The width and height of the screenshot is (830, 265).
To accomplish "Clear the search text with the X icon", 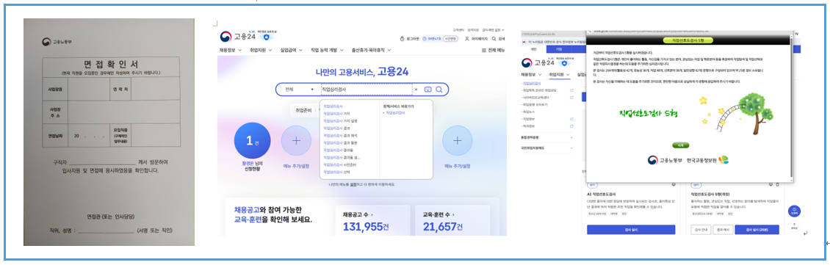I will pos(416,90).
